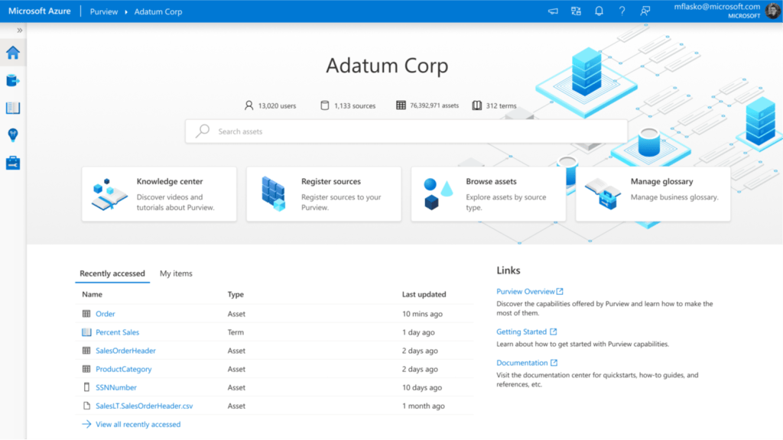Open the feedback icon in top bar
The height and width of the screenshot is (440, 783).
click(645, 11)
